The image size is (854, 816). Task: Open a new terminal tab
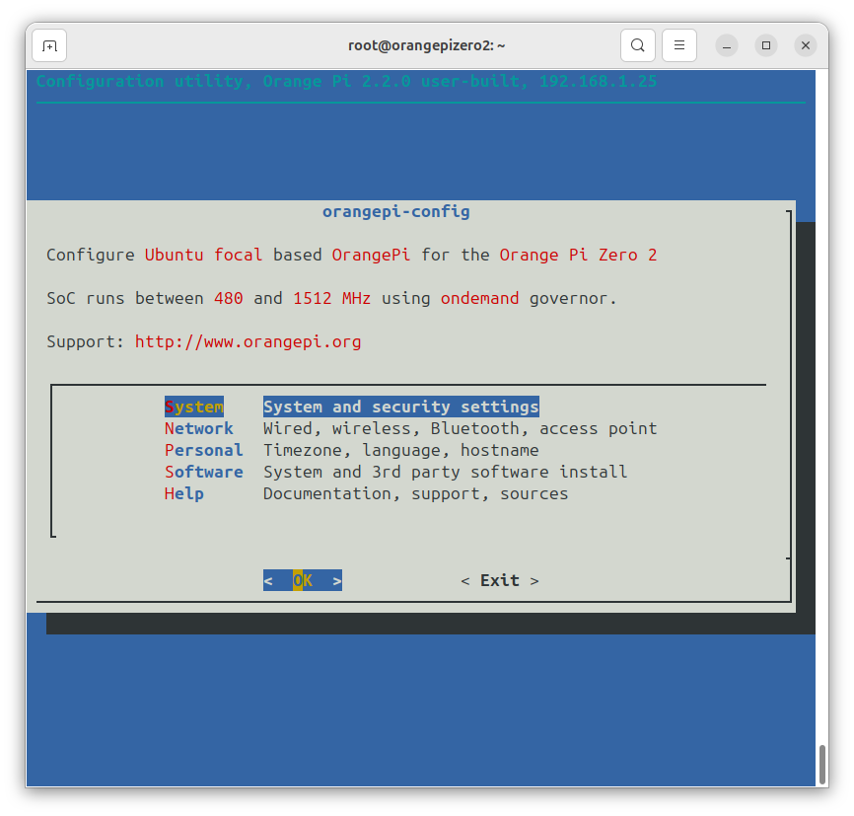(49, 45)
